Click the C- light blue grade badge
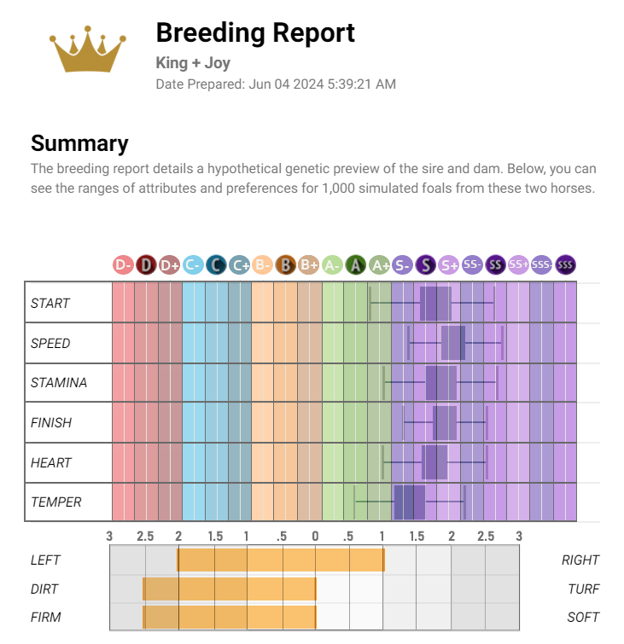 pyautogui.click(x=193, y=265)
